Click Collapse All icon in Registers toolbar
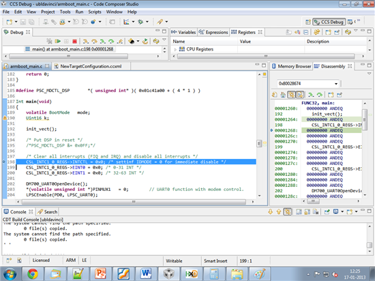Image resolution: width=375 pixels, height=281 pixels. [306, 32]
